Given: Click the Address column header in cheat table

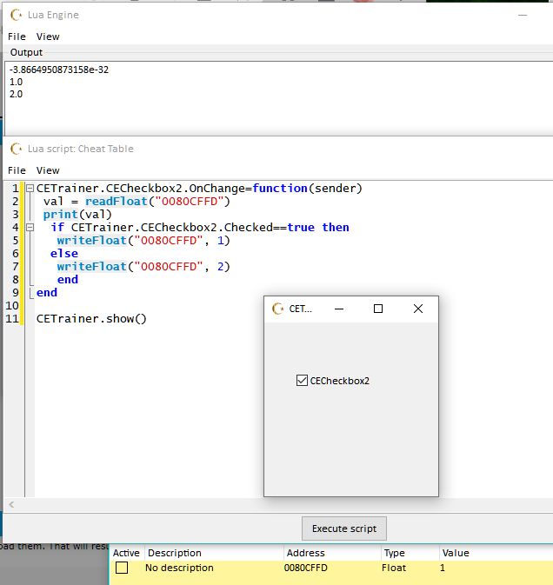Looking at the screenshot, I should 304,553.
